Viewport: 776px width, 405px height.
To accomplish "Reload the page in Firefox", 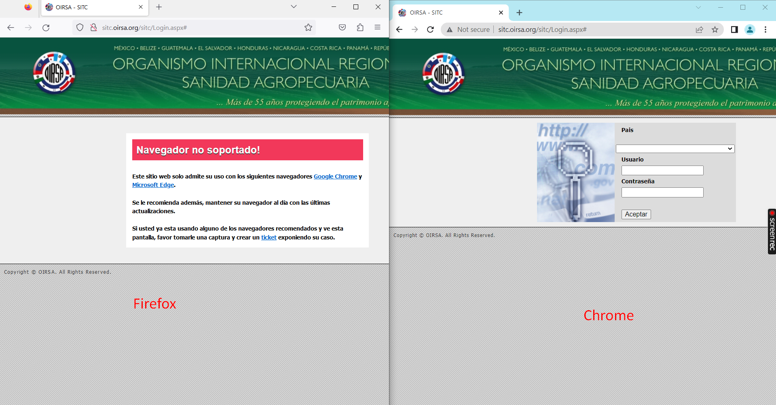I will (x=46, y=27).
